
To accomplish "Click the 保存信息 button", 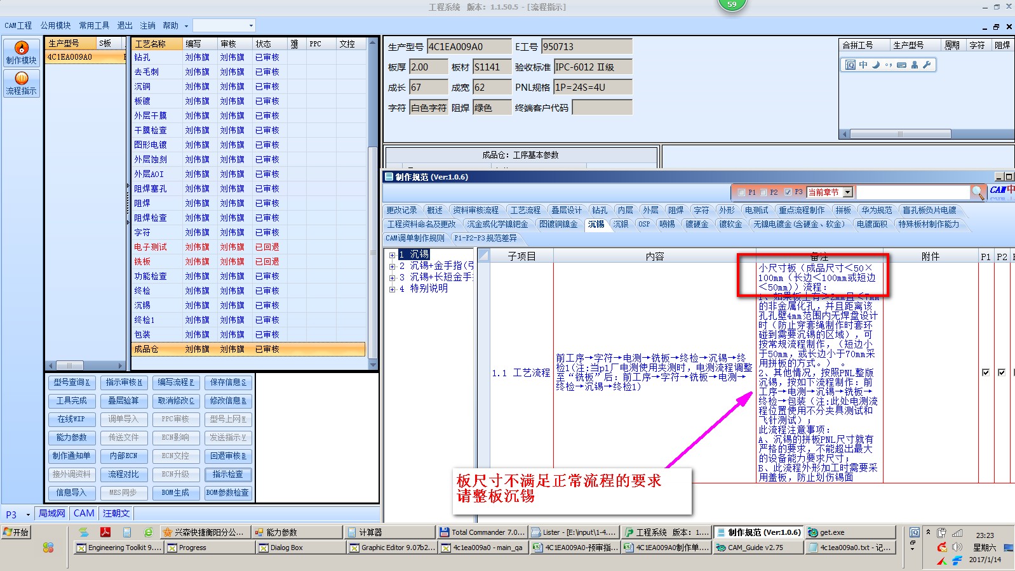I will (x=228, y=383).
